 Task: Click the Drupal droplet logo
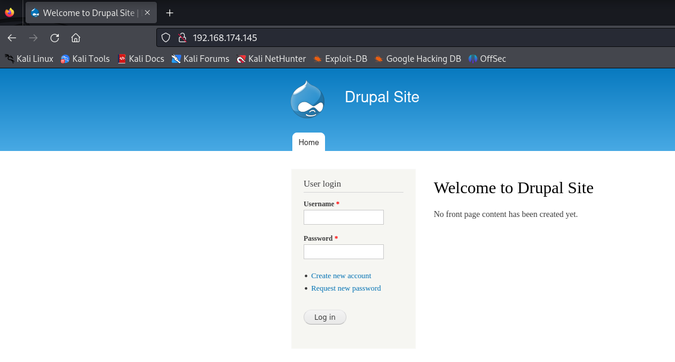(x=307, y=99)
